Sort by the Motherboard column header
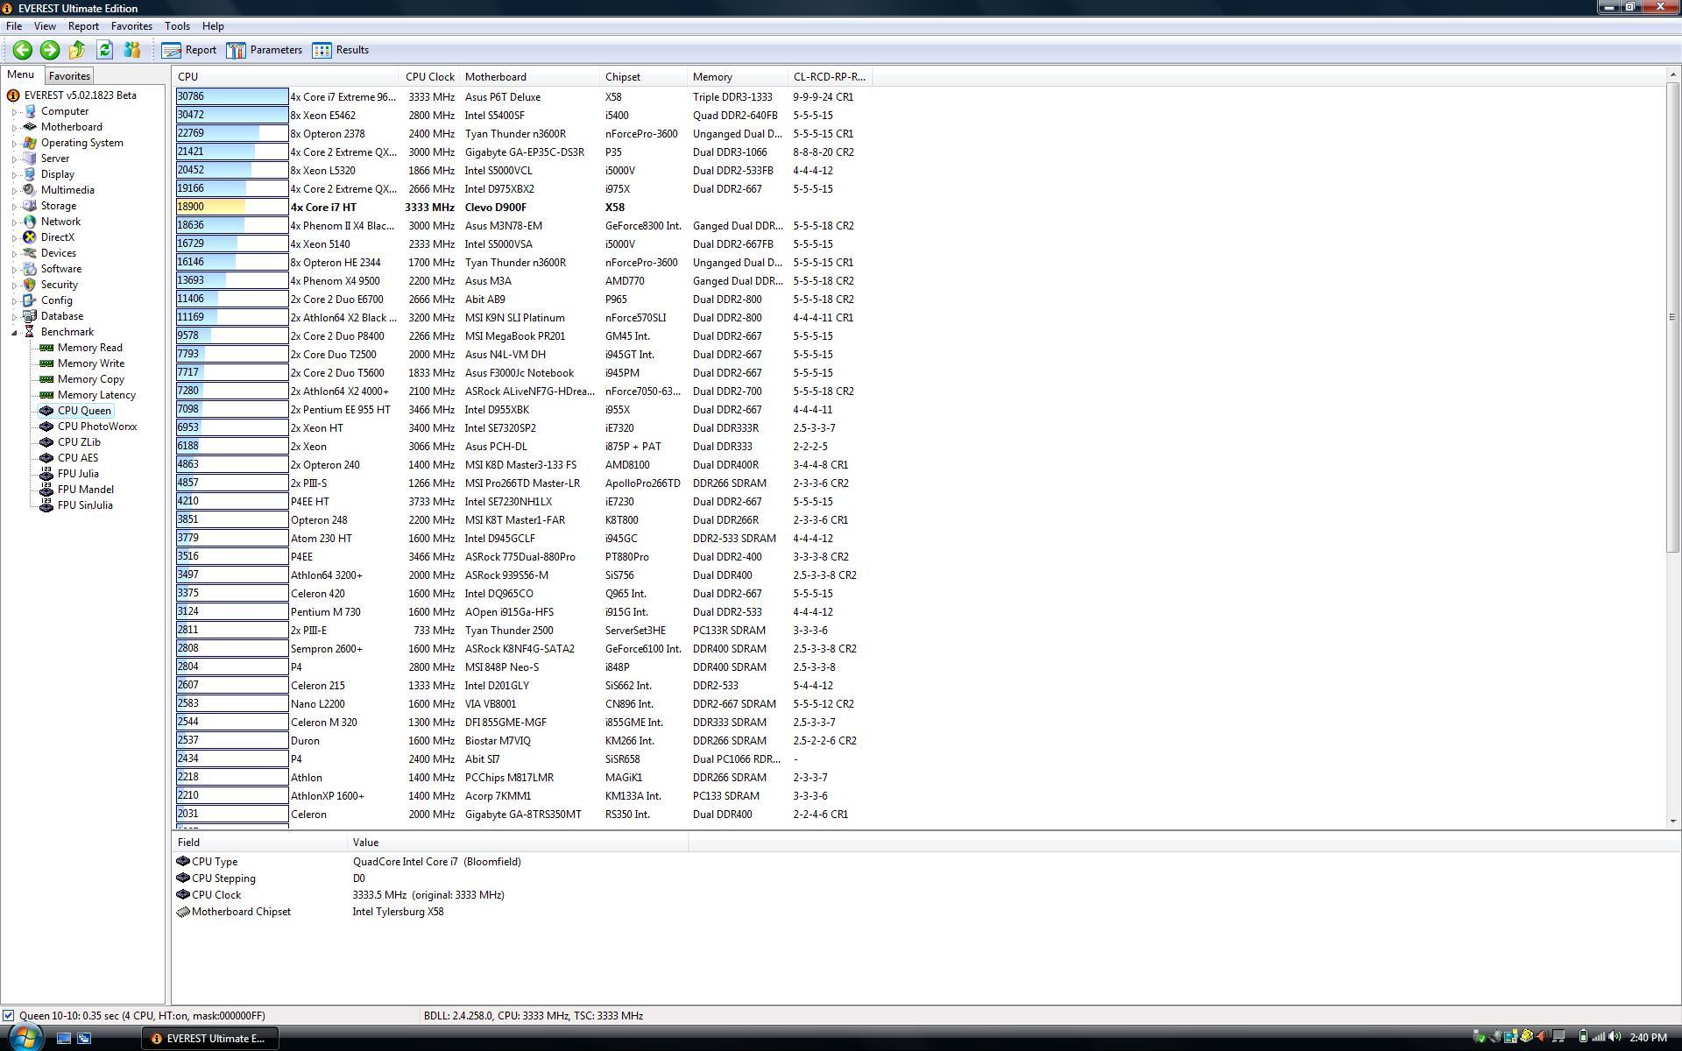1682x1051 pixels. [x=530, y=77]
